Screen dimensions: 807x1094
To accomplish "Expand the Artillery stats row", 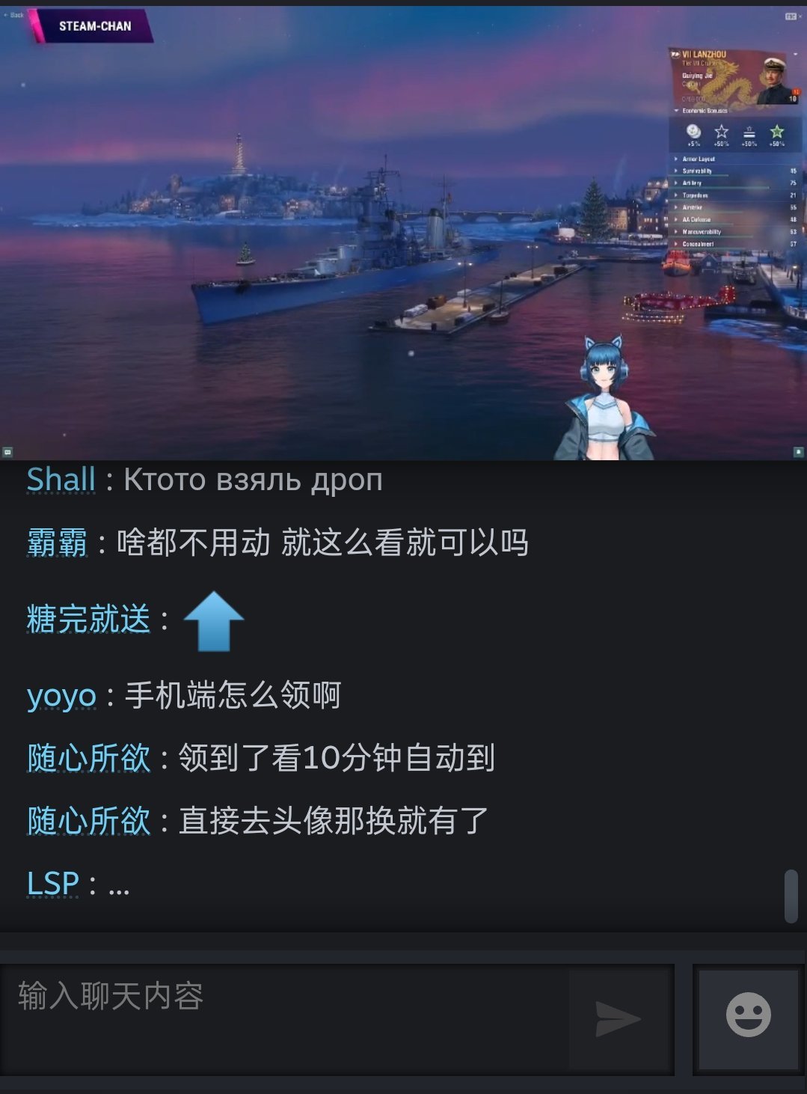I will click(734, 183).
